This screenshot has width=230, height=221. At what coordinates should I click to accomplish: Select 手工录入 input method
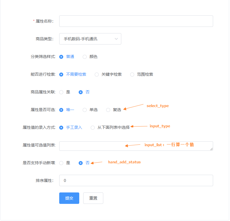pos(61,127)
